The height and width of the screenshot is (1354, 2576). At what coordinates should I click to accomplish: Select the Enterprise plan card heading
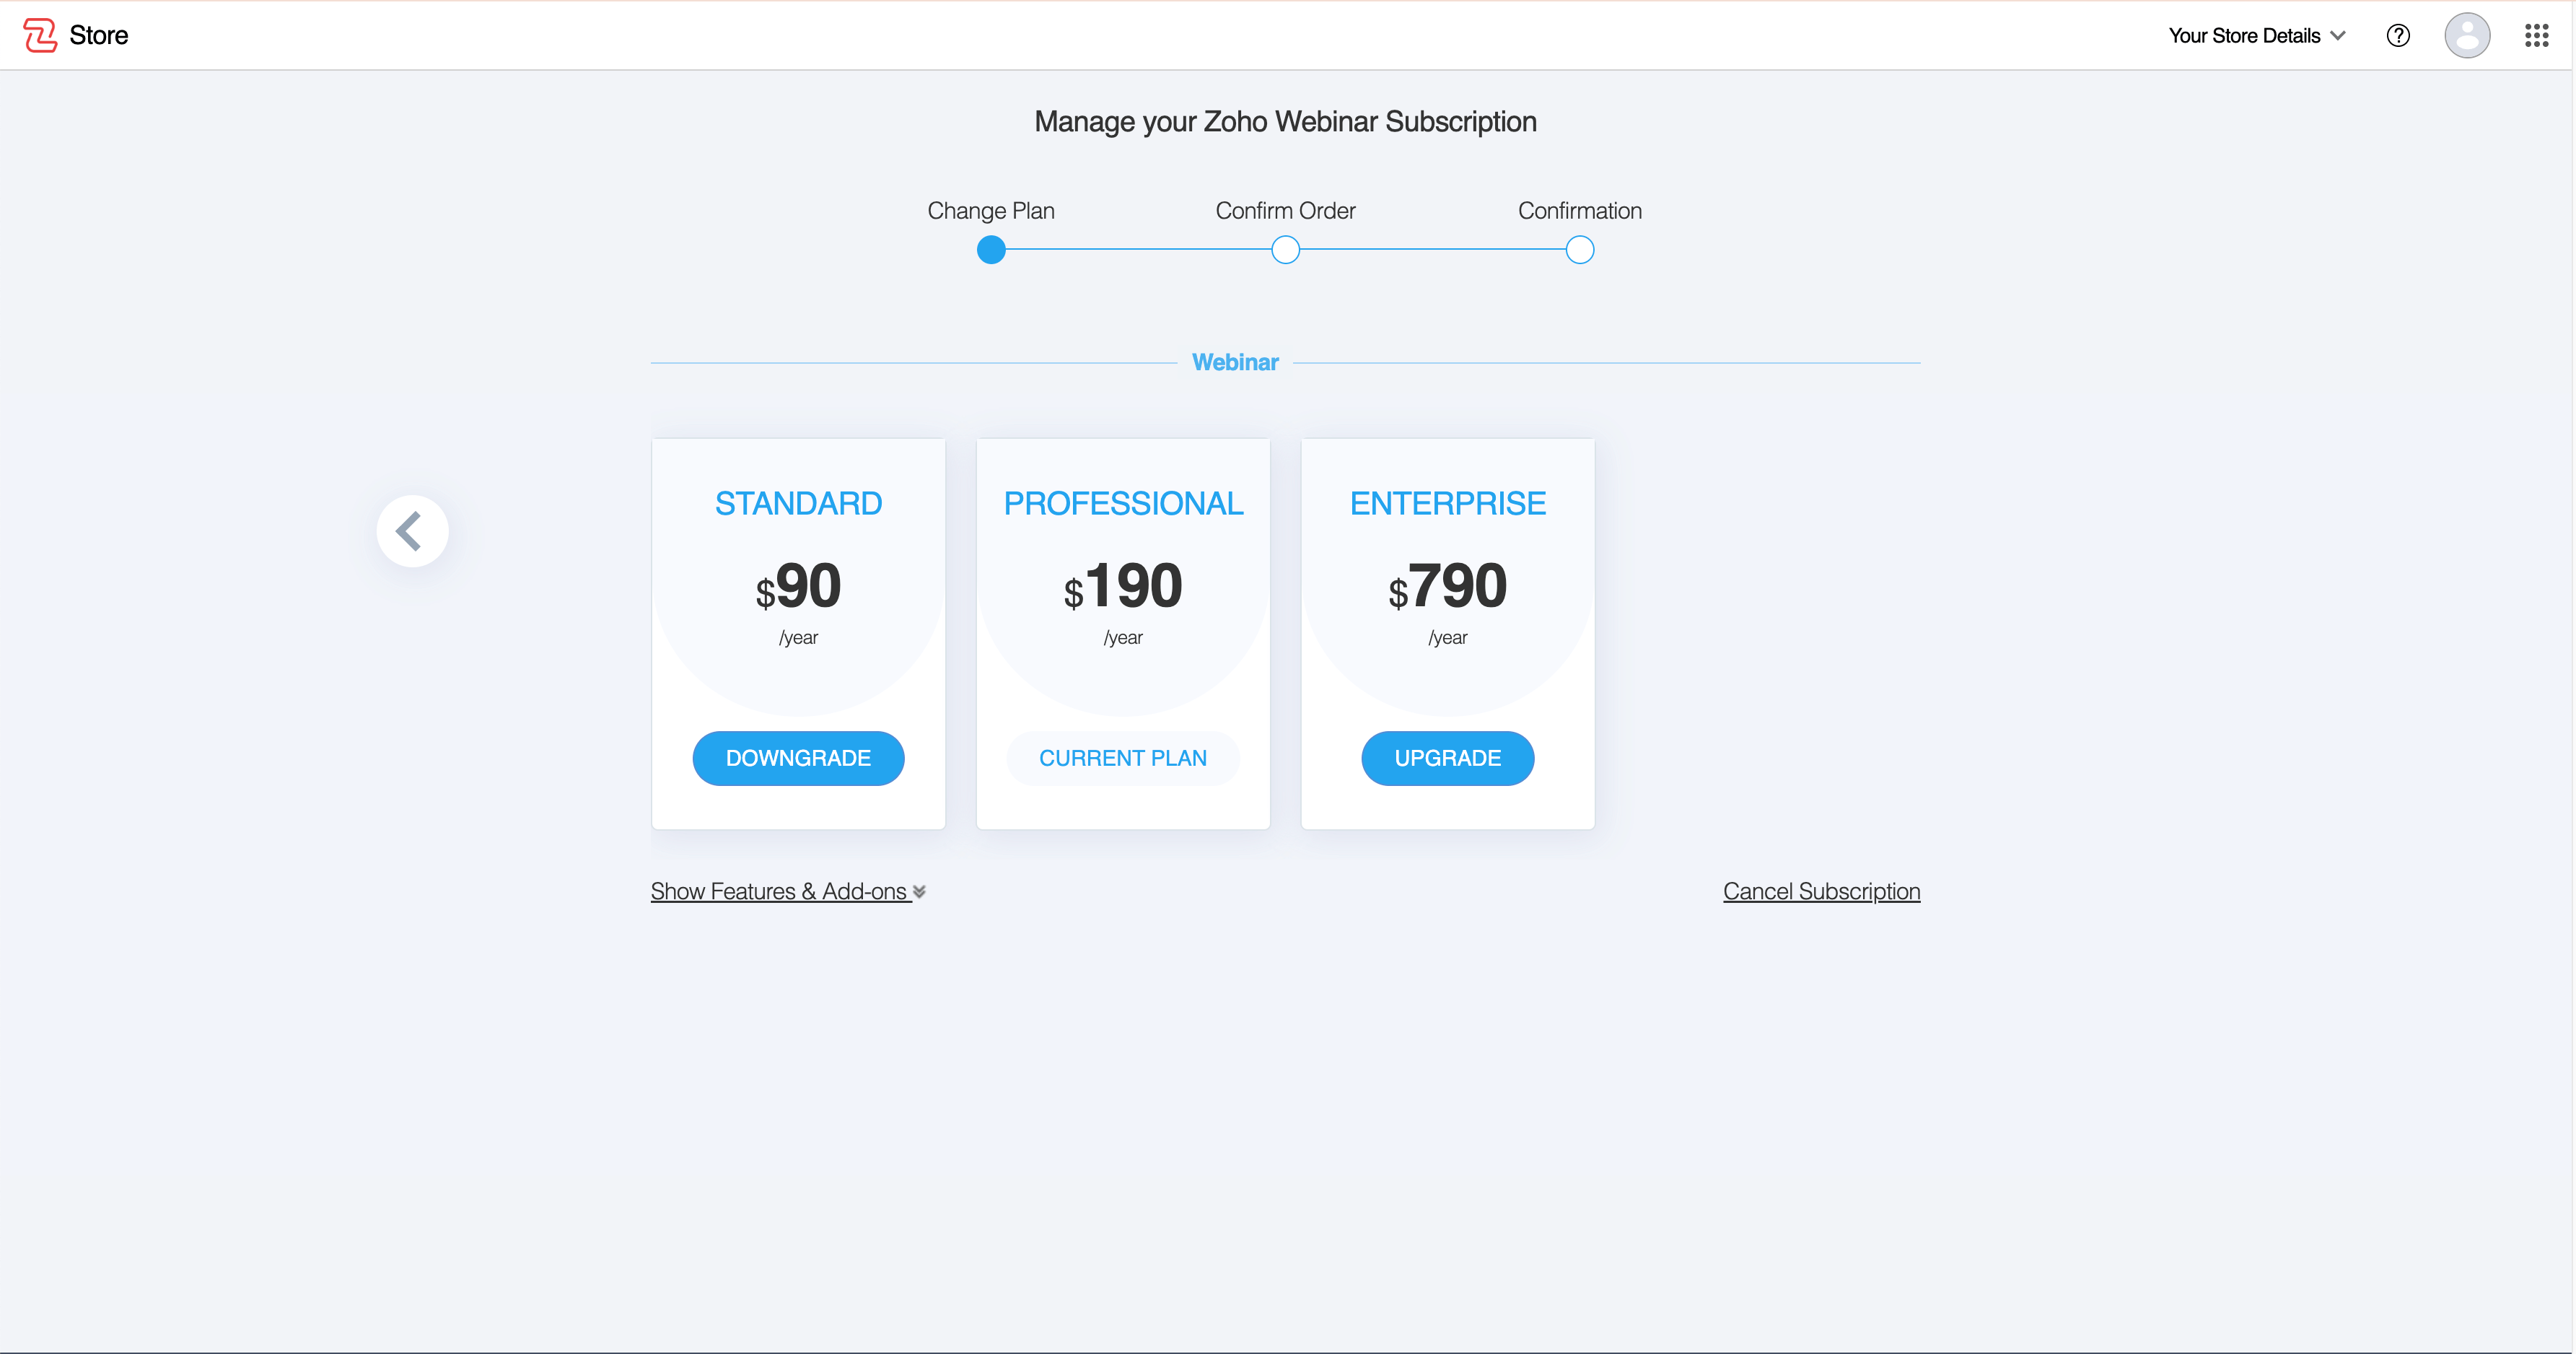(1447, 503)
